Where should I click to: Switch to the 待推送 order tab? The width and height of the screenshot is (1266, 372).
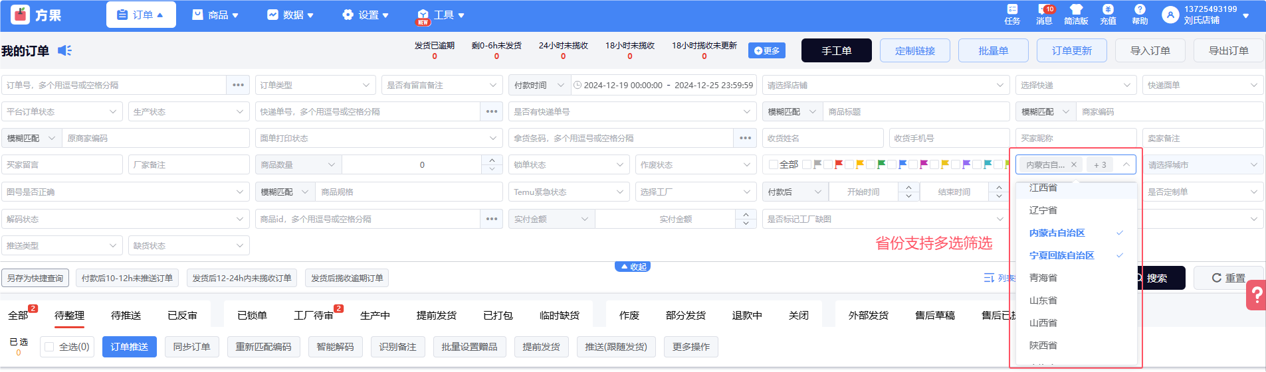pos(126,315)
